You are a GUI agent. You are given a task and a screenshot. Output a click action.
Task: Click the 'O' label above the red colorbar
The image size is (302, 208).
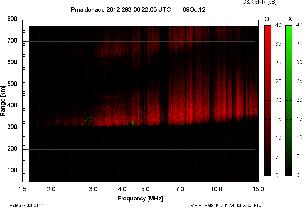point(267,19)
